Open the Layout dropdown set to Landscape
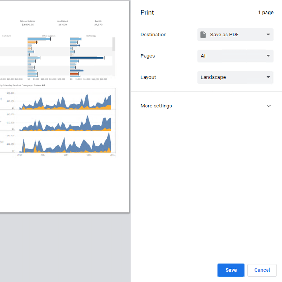This screenshot has height=282, width=282. [x=235, y=77]
